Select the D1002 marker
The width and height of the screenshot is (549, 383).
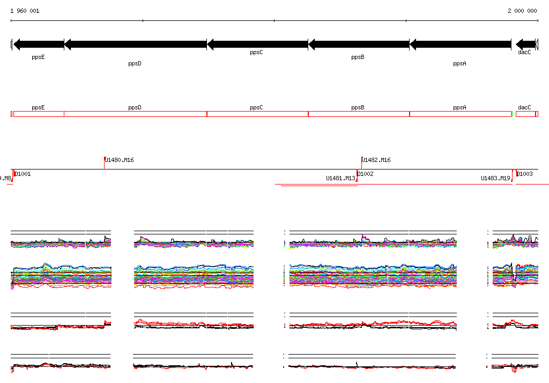tap(365, 174)
